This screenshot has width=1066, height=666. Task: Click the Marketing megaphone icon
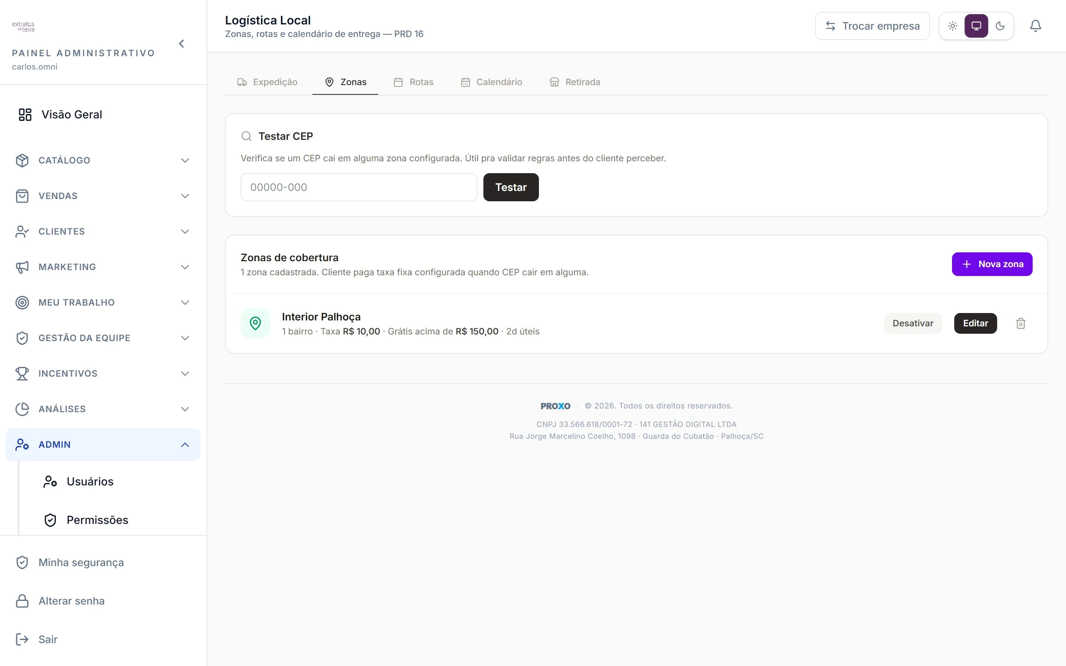(22, 267)
